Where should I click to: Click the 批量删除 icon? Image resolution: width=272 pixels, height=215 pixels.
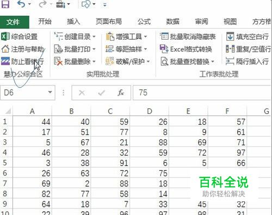tap(58, 62)
